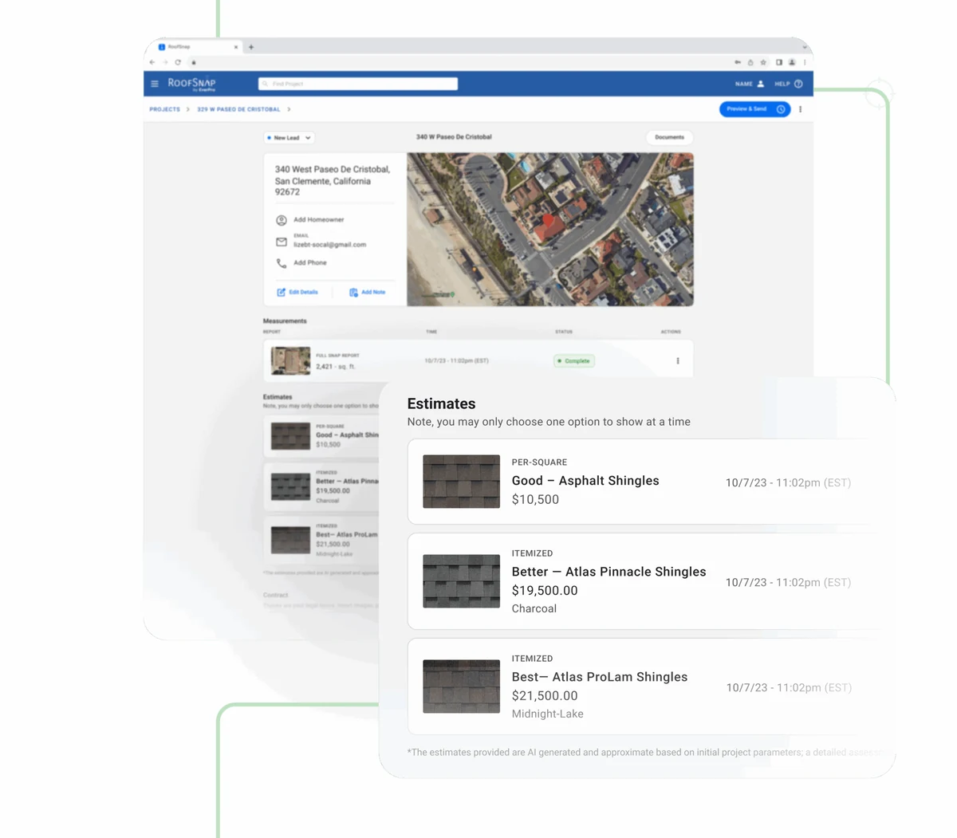Click the Add Homeowner person icon
This screenshot has height=838, width=957.
pyautogui.click(x=282, y=220)
